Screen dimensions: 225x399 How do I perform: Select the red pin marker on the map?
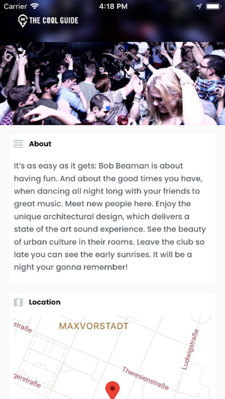tap(113, 390)
